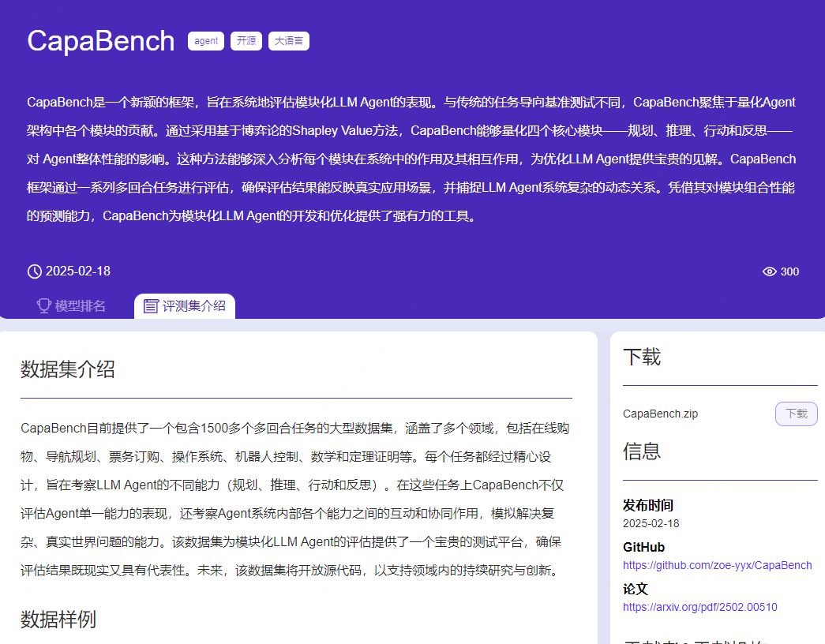The width and height of the screenshot is (825, 644).
Task: Click the document icon on 评测集介绍 tab
Action: (x=151, y=305)
